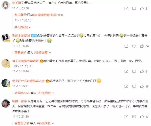Open 桃夭胖又's anime avatar

5,5
